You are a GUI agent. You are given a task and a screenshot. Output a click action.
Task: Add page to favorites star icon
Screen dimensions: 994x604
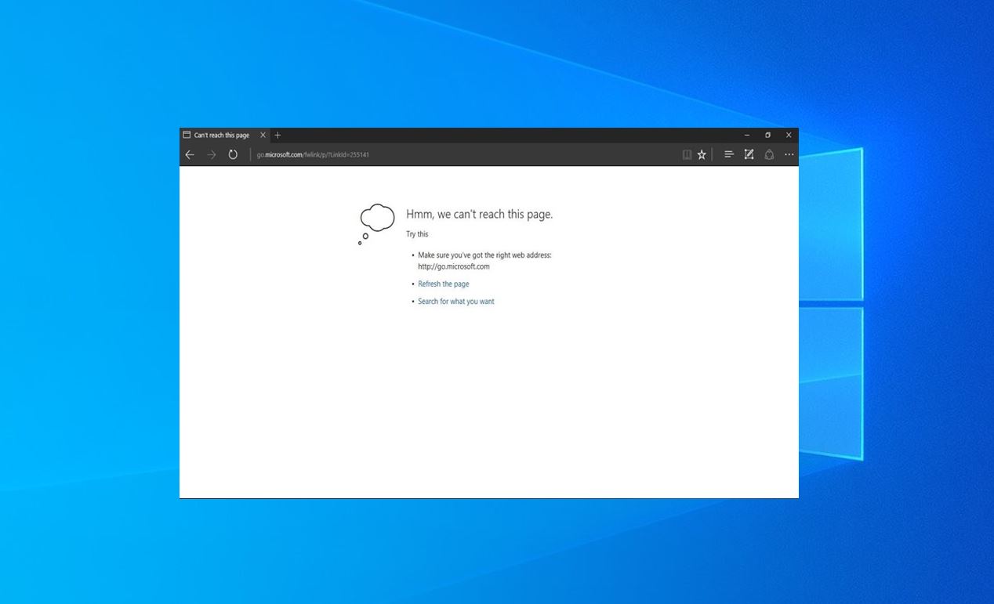(x=702, y=155)
